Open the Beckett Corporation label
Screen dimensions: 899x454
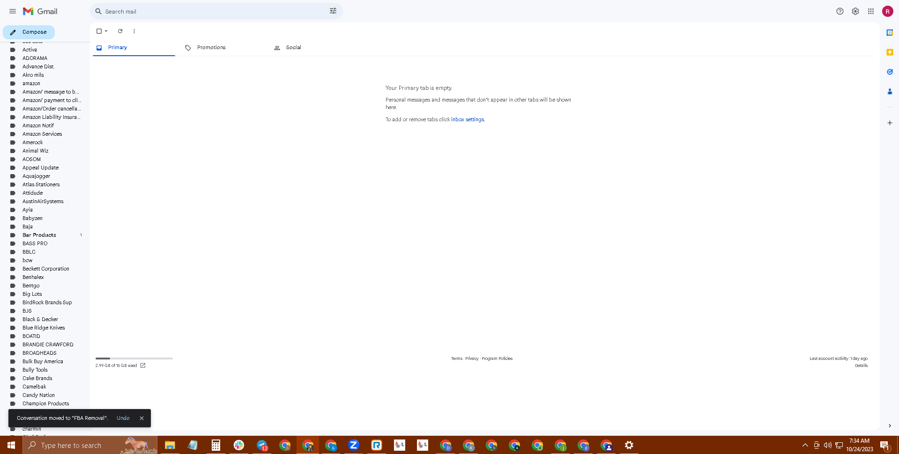click(46, 269)
